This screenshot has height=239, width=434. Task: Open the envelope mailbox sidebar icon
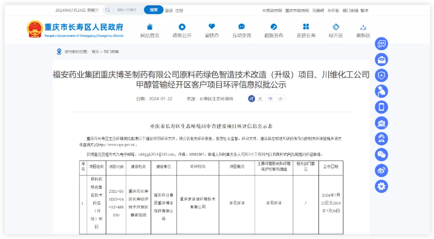click(381, 59)
